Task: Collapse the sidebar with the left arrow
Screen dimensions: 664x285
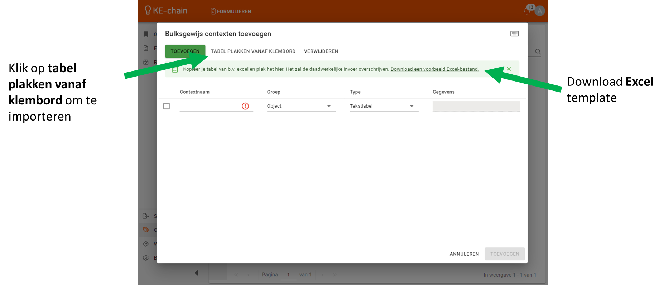Action: coord(196,273)
